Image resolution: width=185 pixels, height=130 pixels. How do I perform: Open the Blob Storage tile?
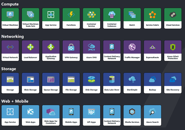click(x=30, y=83)
